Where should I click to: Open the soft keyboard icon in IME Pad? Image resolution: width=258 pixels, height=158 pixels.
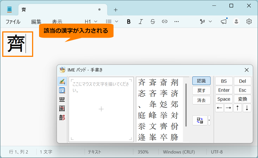point(62,100)
